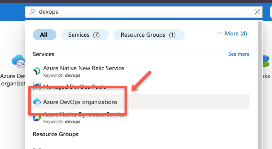Image resolution: width=272 pixels, height=149 pixels.
Task: Open Azure Native New Relic Service result
Action: tap(141, 71)
